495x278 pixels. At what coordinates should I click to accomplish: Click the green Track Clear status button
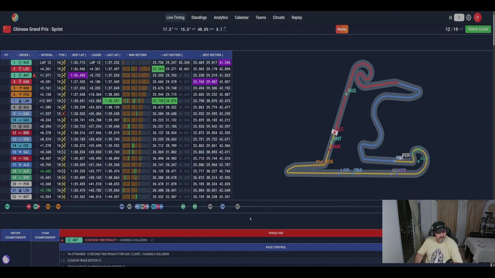coord(478,29)
